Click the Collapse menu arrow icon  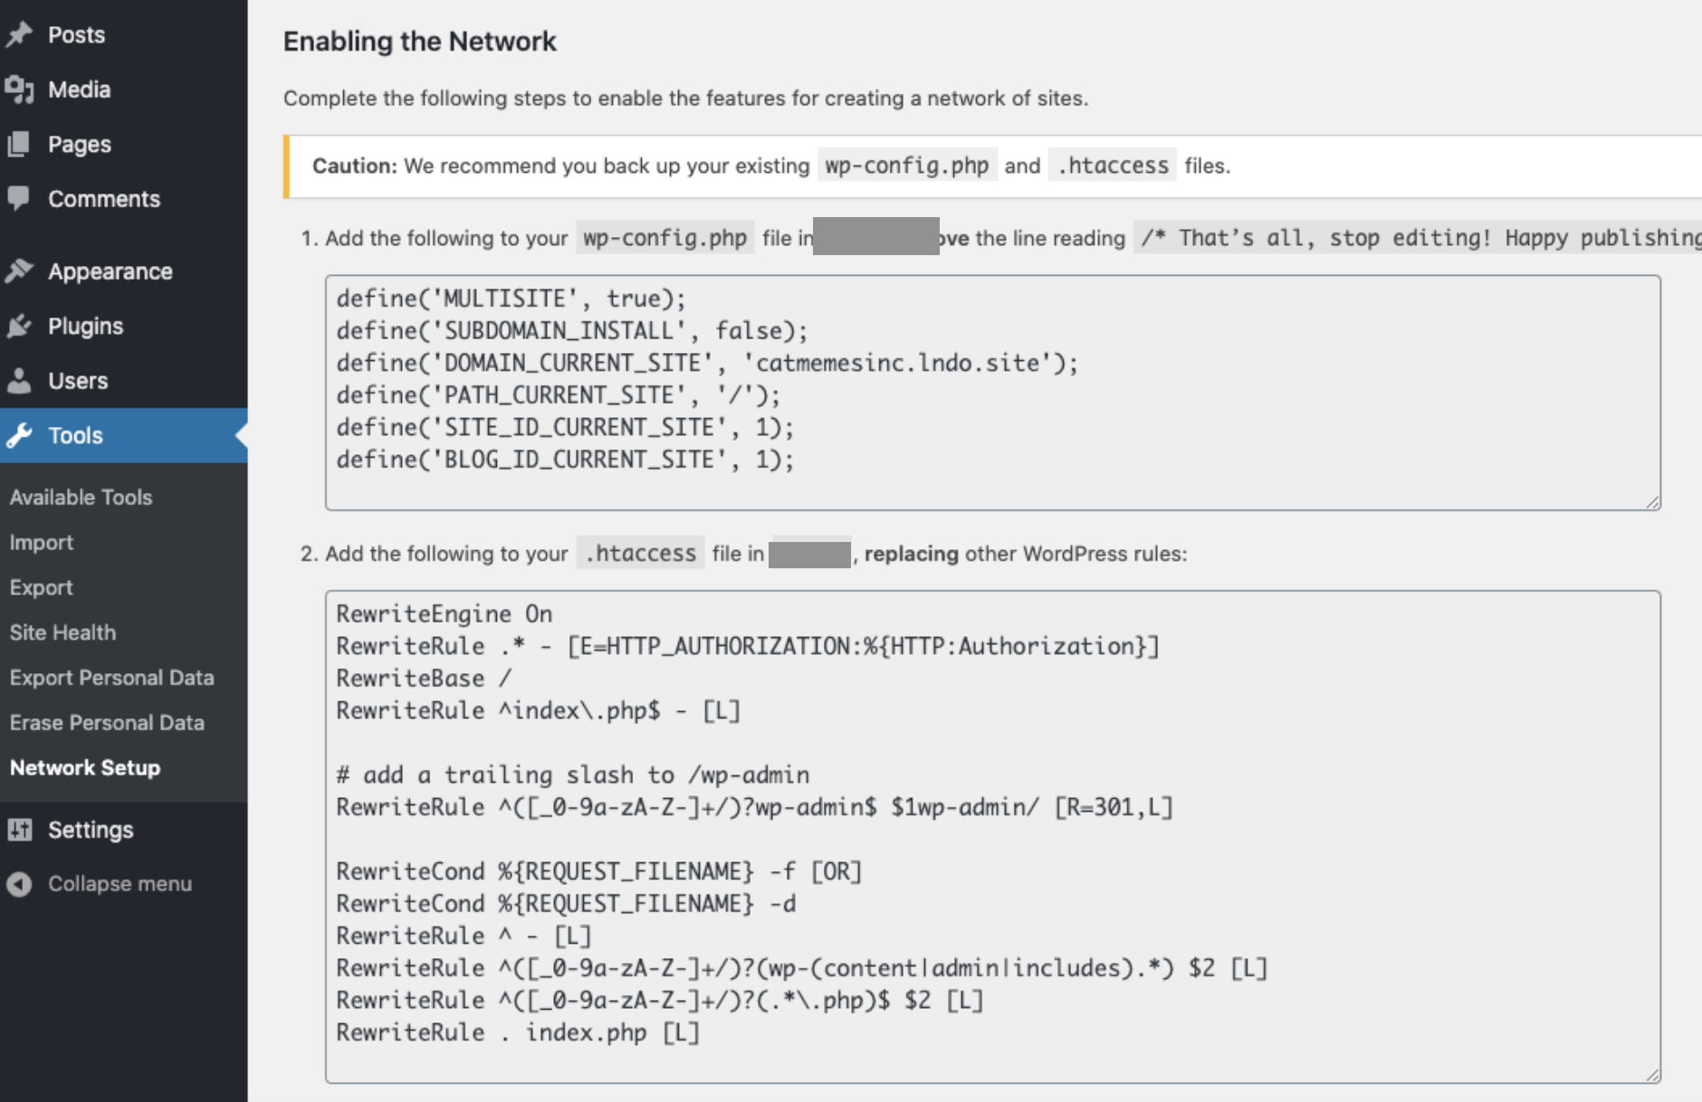[x=20, y=883]
